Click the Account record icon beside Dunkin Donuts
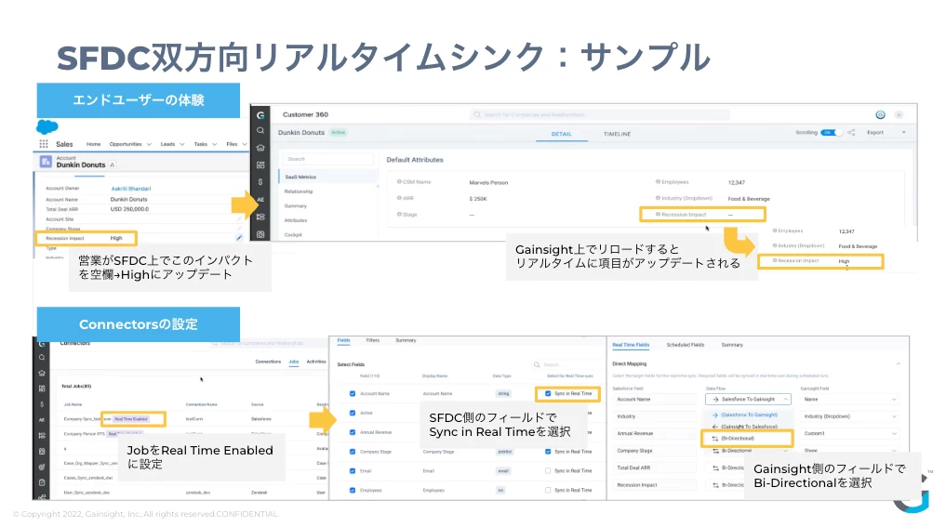Viewport: 946px width, 527px height. 46,162
